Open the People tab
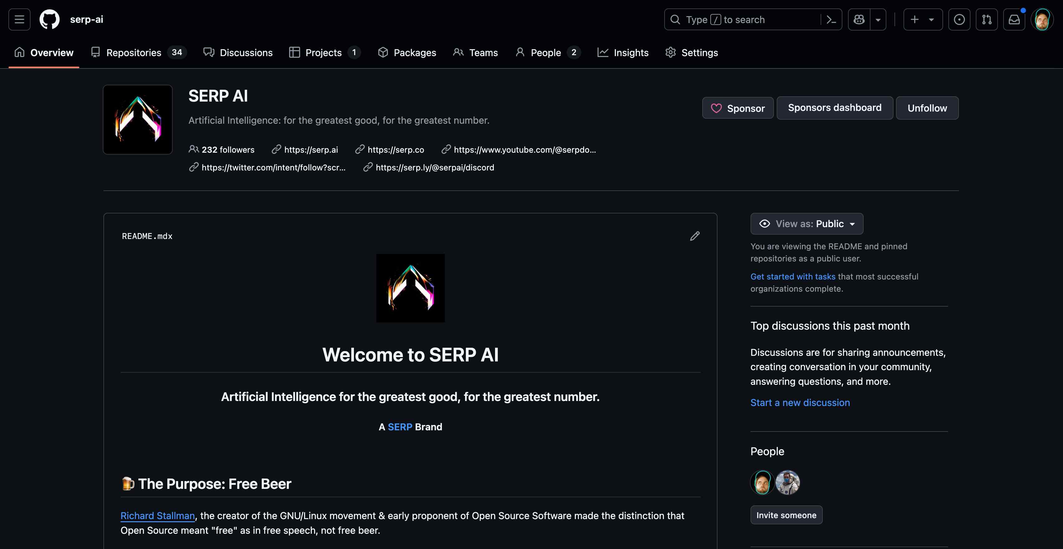 pos(548,52)
